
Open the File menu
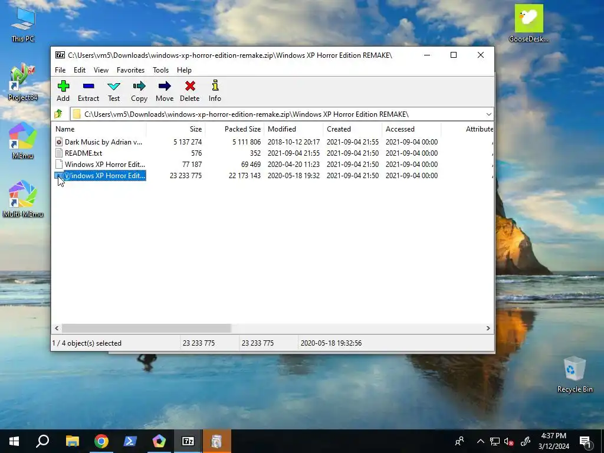tap(60, 70)
